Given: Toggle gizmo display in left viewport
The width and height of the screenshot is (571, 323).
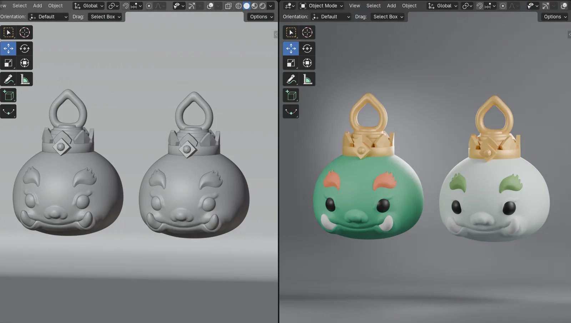Looking at the screenshot, I should pyautogui.click(x=192, y=6).
